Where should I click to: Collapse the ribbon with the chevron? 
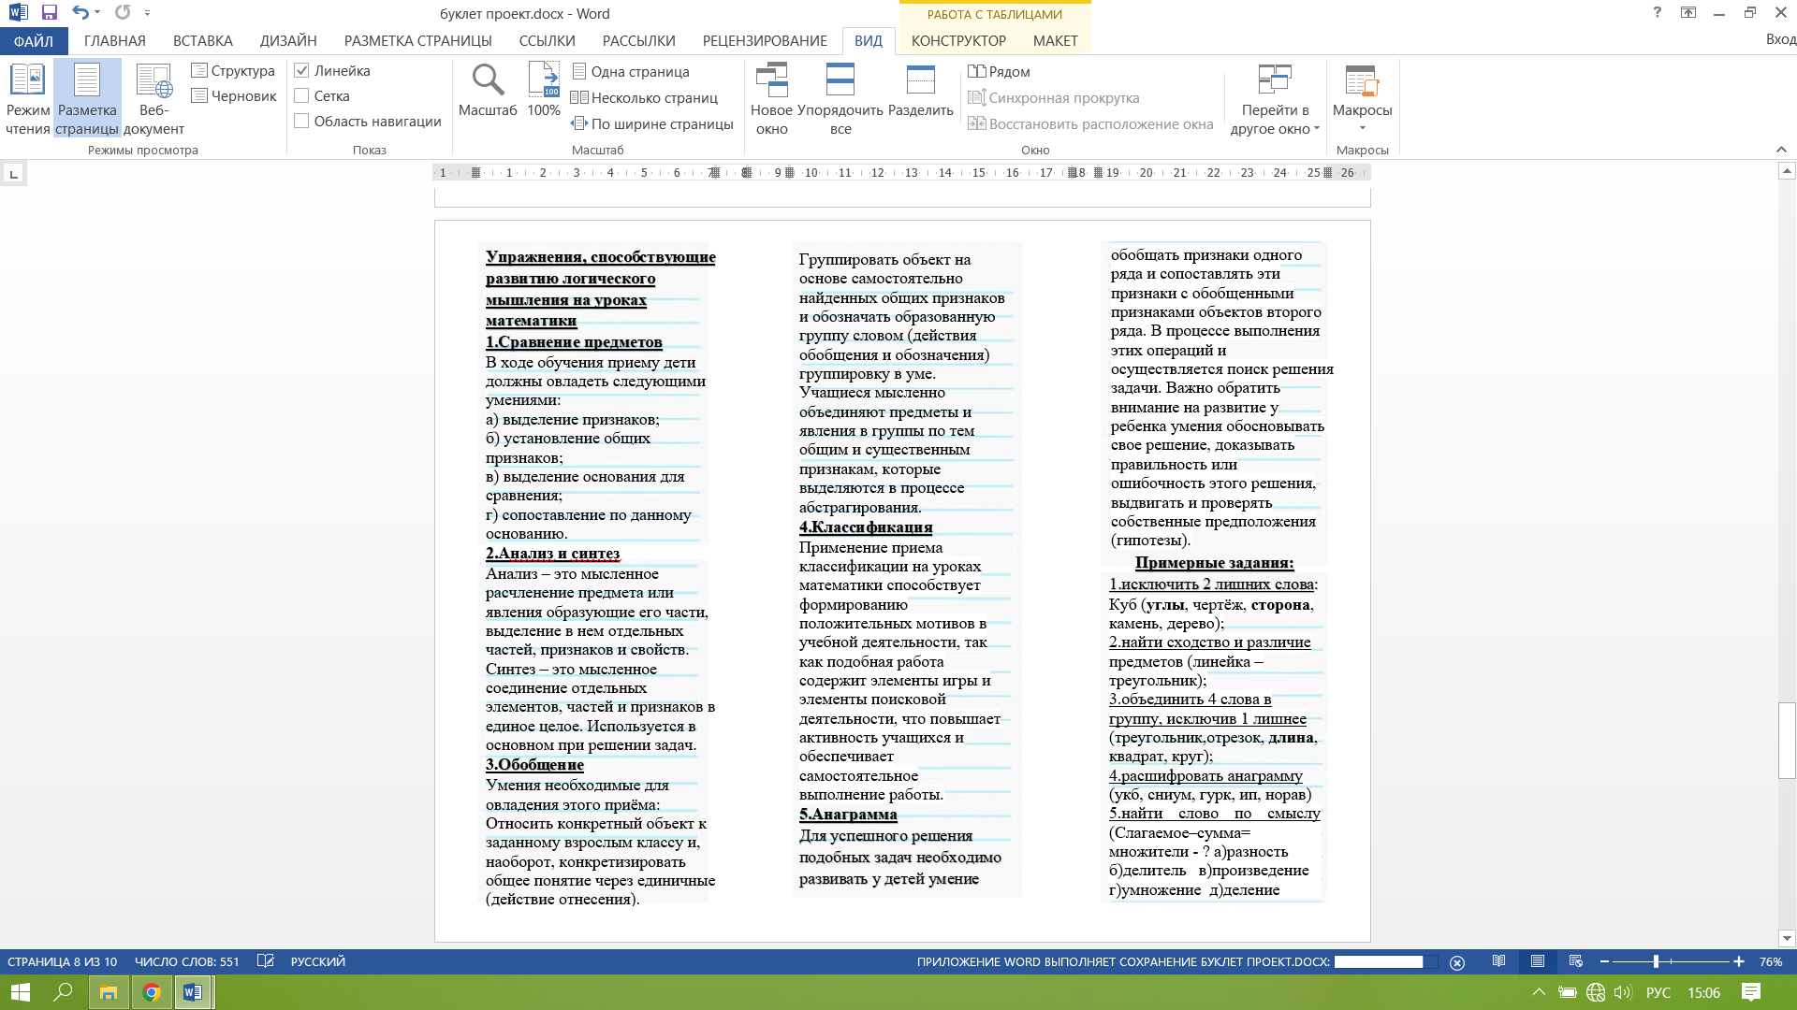1780,150
